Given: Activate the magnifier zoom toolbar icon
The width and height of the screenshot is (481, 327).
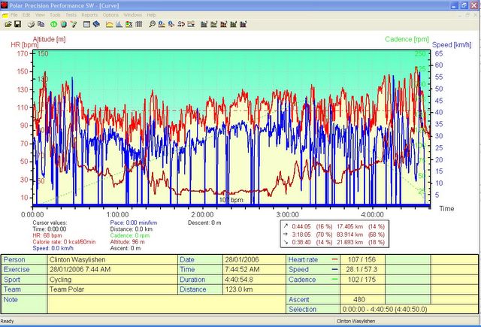Looking at the screenshot, I should point(152,24).
